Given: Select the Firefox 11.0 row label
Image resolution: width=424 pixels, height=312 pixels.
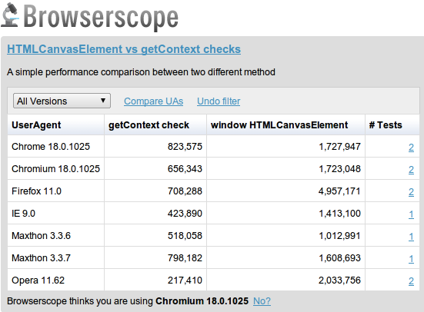Looking at the screenshot, I should pos(36,191).
